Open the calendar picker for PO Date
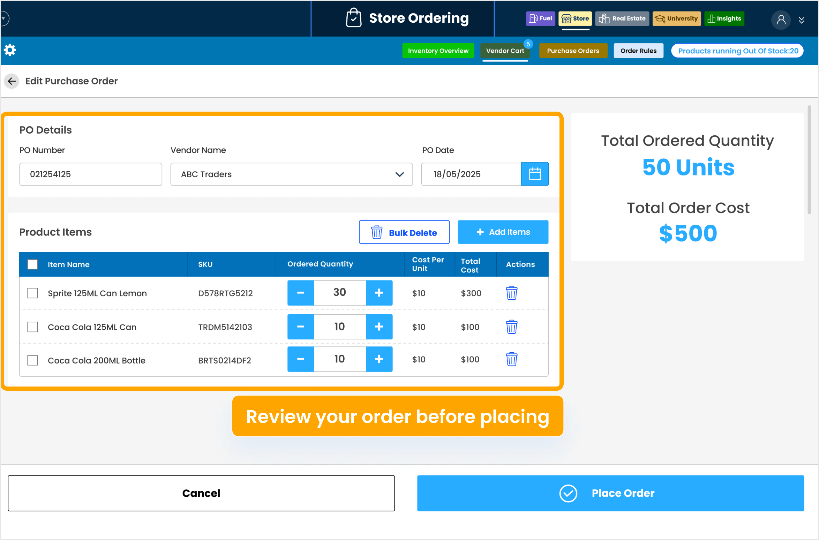The height and width of the screenshot is (540, 819). pos(535,174)
